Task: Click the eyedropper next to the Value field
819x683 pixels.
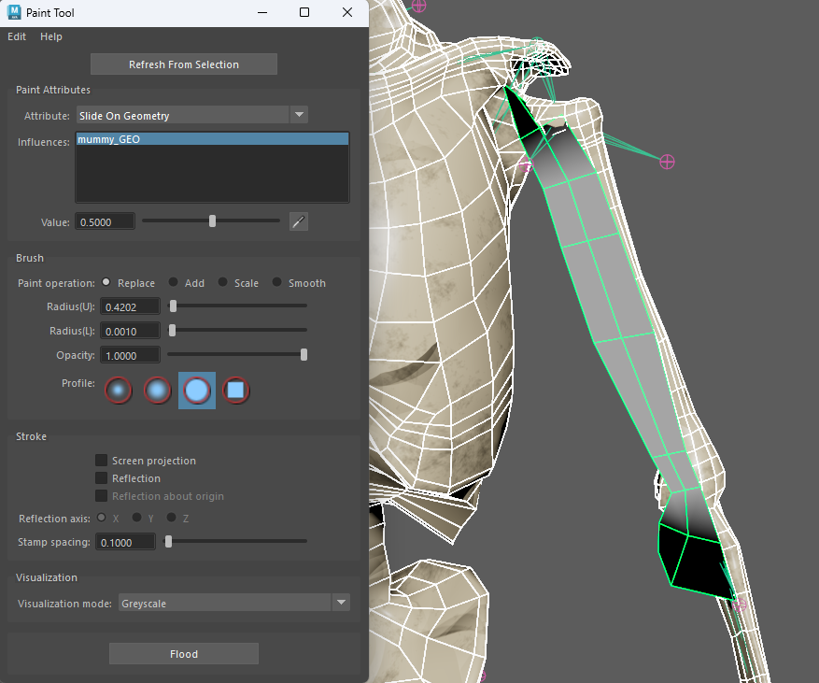Action: click(298, 221)
